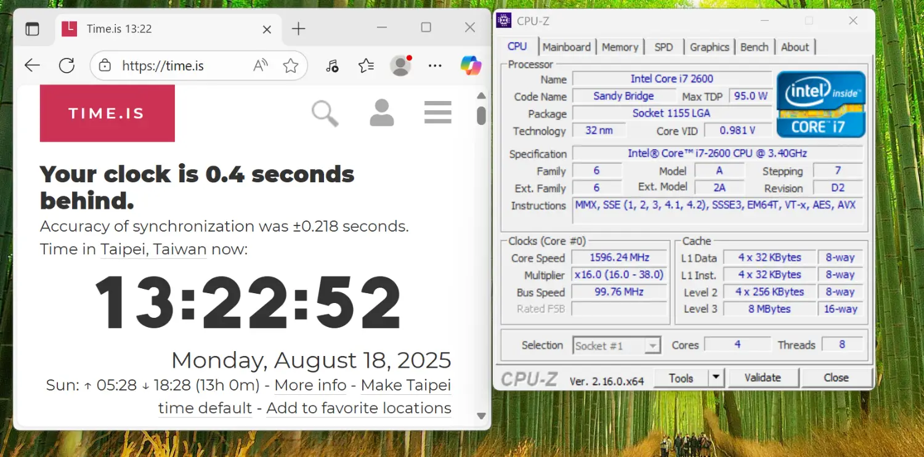Click the Sandy Bridge code name field
924x457 pixels.
pos(623,96)
